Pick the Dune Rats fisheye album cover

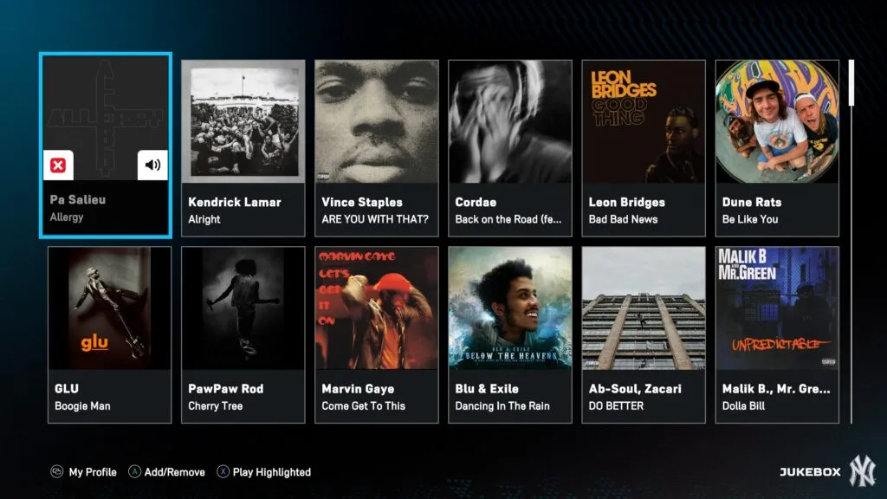pos(777,121)
